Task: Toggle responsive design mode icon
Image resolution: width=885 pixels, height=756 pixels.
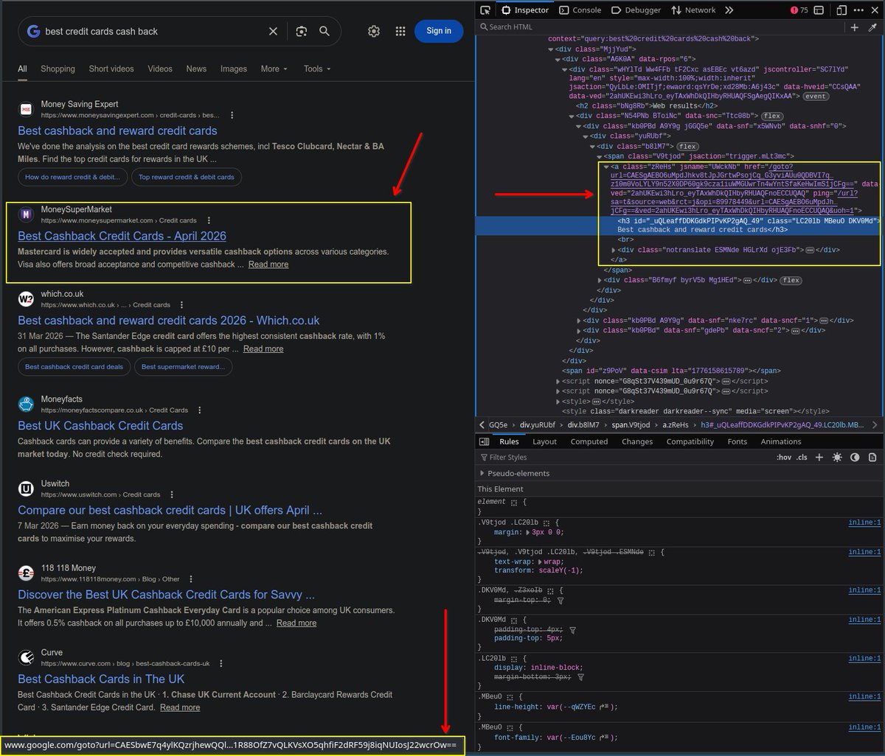Action: pos(841,10)
